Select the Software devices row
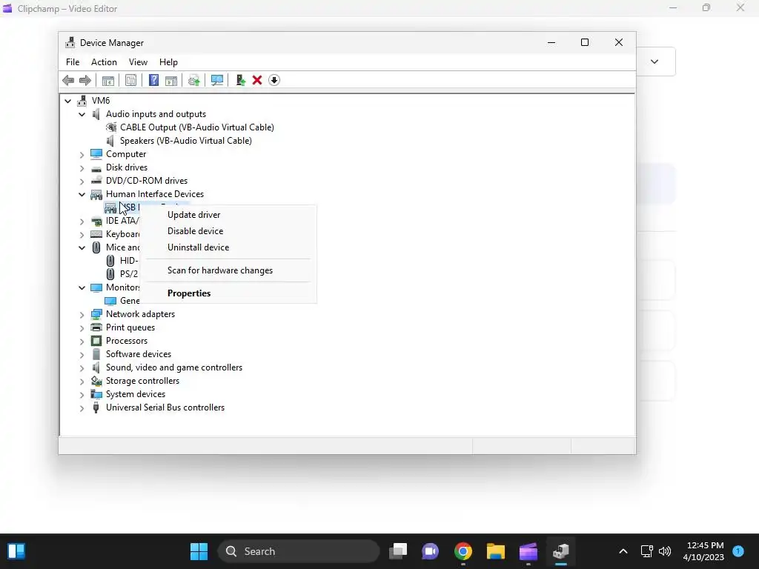The height and width of the screenshot is (569, 759). click(139, 354)
